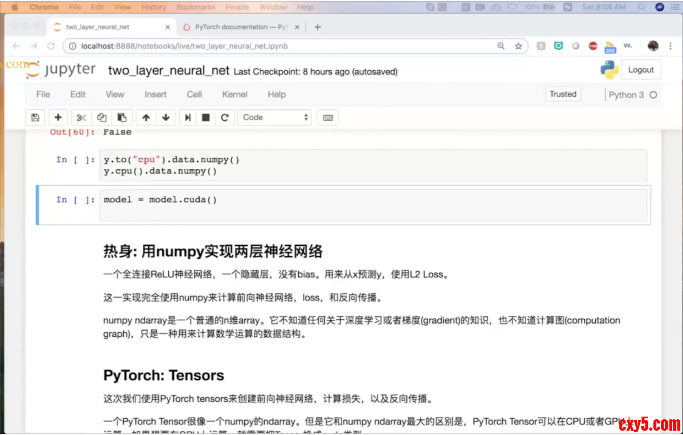This screenshot has height=435, width=683.
Task: Copy selected cells icon
Action: [x=101, y=117]
